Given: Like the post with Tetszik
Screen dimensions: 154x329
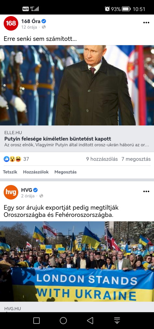Looking at the screenshot, I should pyautogui.click(x=10, y=172).
